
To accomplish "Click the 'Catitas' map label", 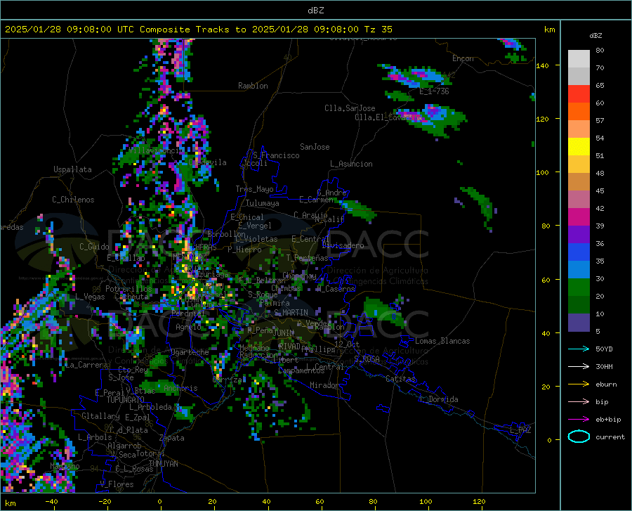I will point(400,379).
